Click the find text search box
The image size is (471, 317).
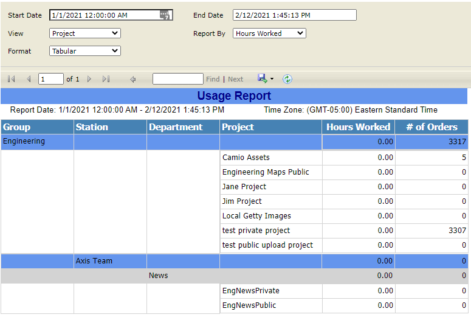(x=177, y=79)
